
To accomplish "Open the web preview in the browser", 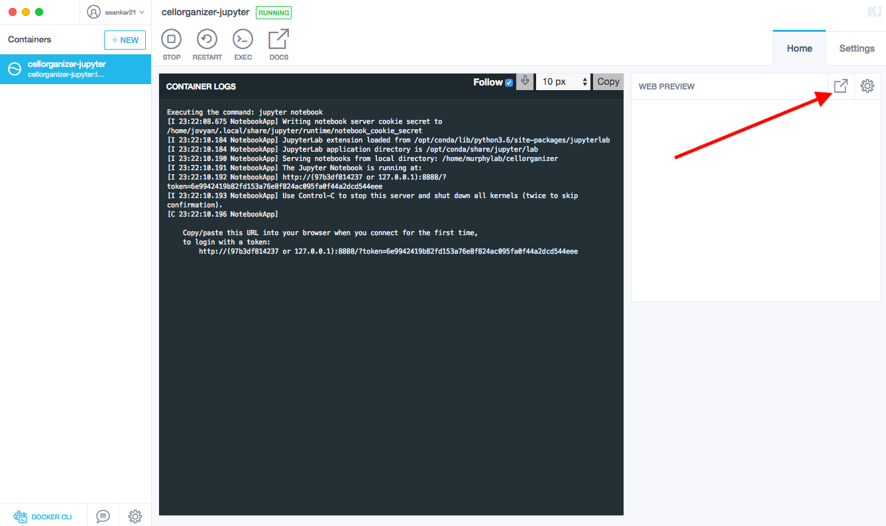I will coord(840,86).
